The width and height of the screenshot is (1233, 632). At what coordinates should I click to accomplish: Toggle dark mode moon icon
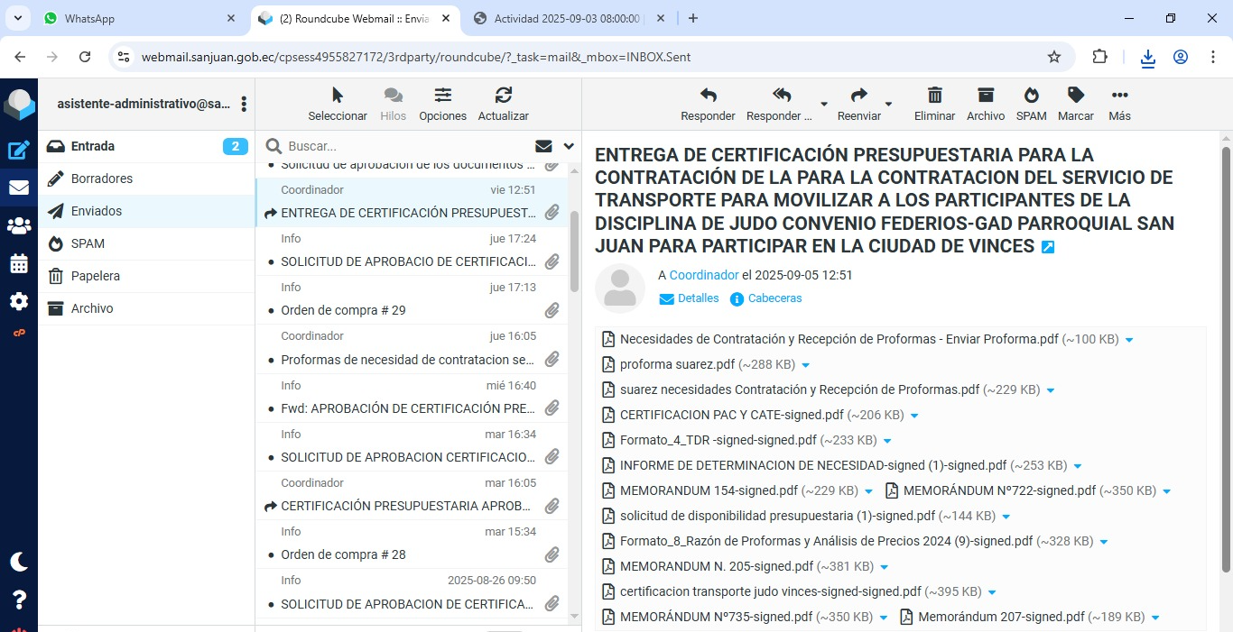coord(19,562)
